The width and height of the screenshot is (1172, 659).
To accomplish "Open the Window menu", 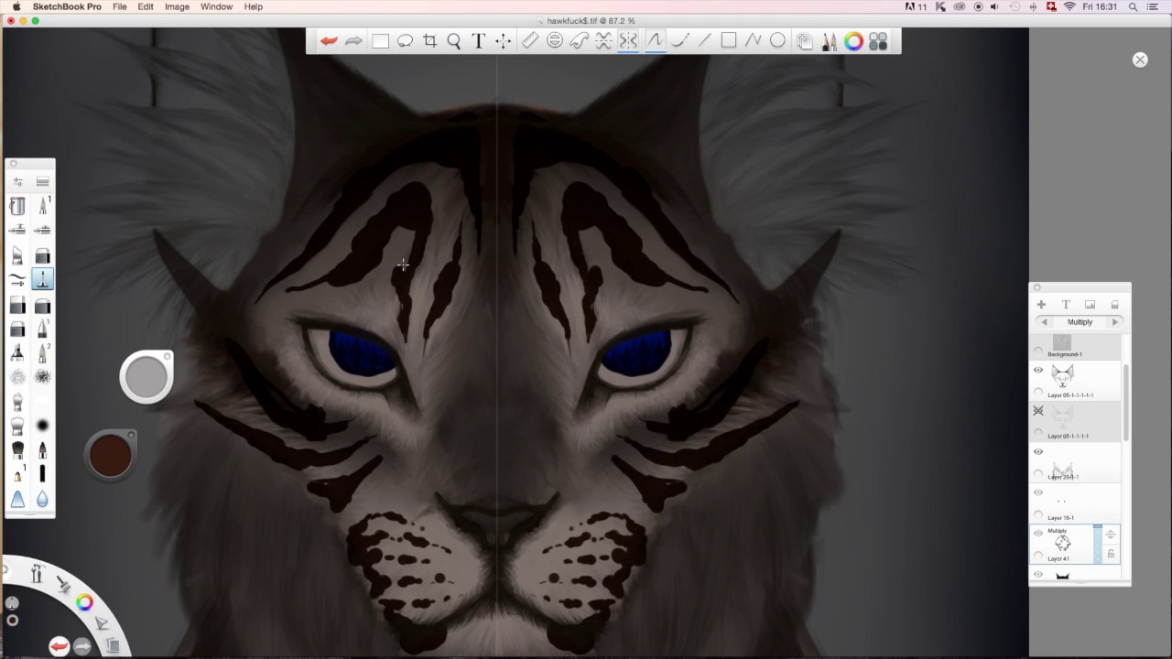I will point(216,6).
